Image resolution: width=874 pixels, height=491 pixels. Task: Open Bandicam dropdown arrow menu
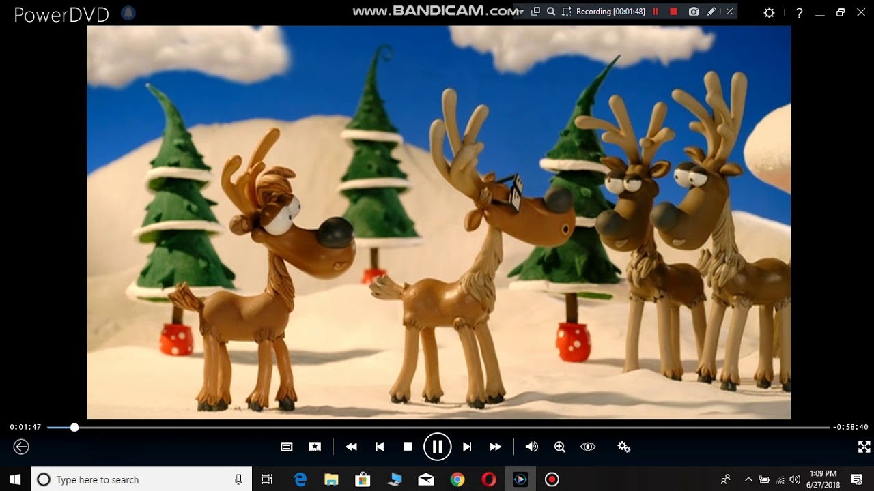click(x=521, y=12)
